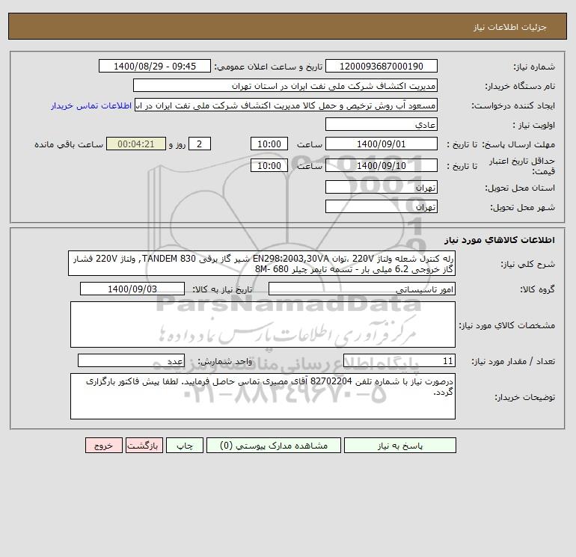Click section heading 'اطلاعات کالاهای مورد نیاز'

500,240
